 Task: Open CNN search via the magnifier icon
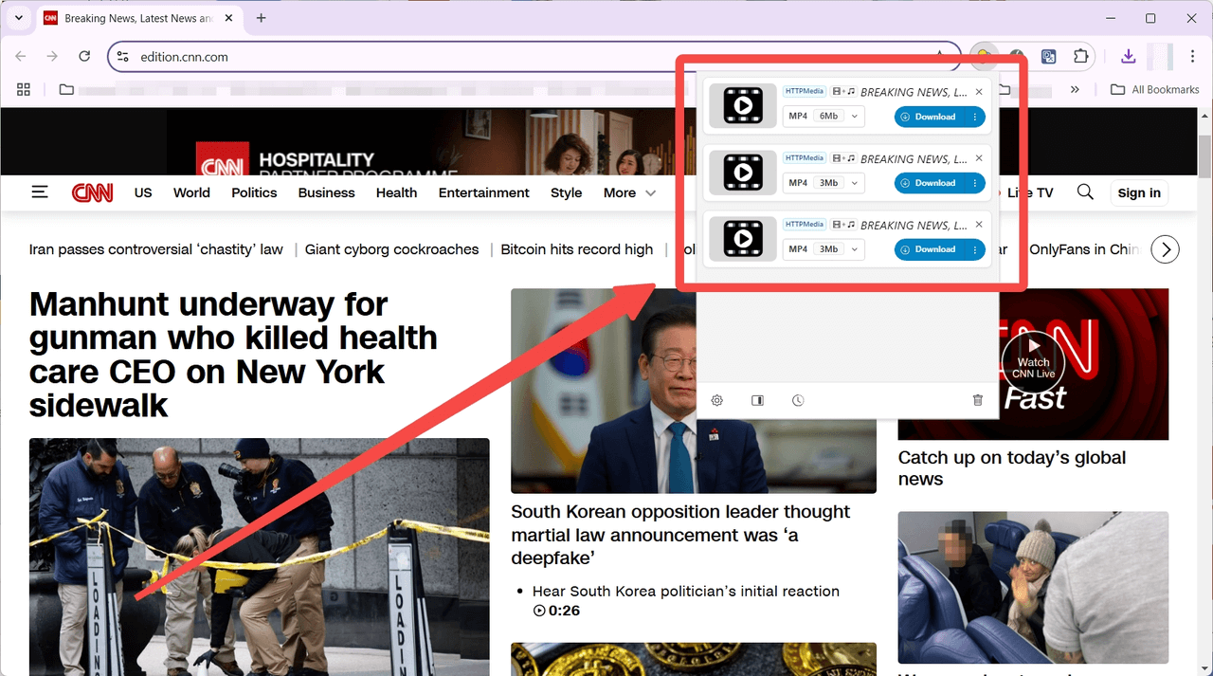click(1085, 192)
